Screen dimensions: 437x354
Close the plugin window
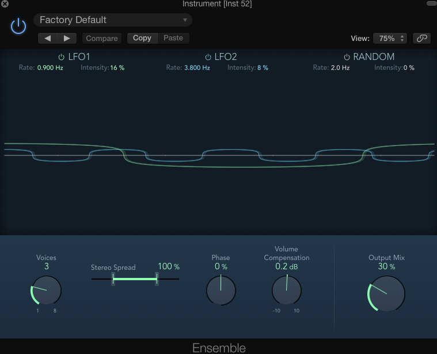point(5,4)
